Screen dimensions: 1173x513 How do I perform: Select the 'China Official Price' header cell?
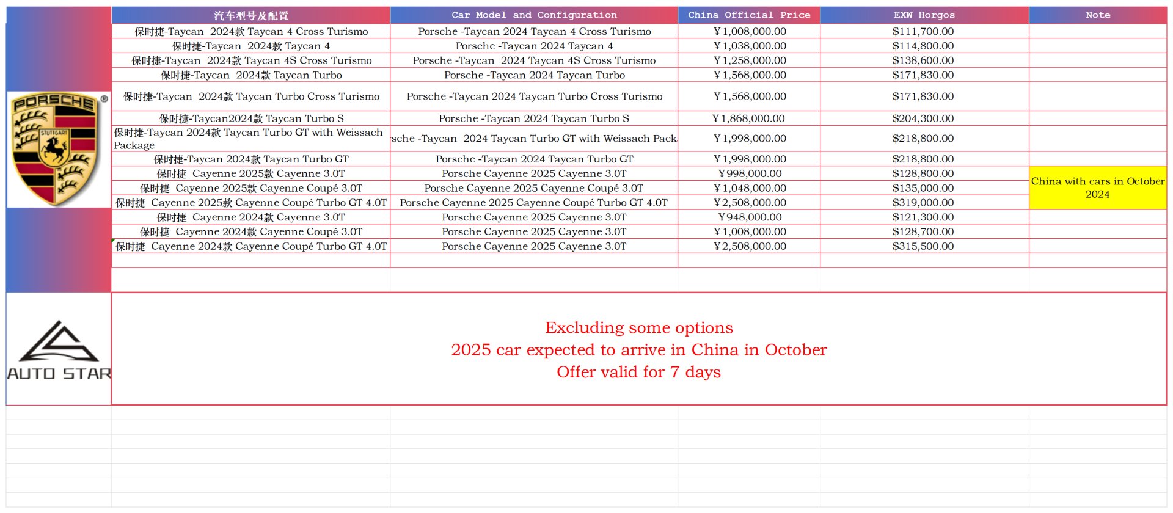[748, 15]
